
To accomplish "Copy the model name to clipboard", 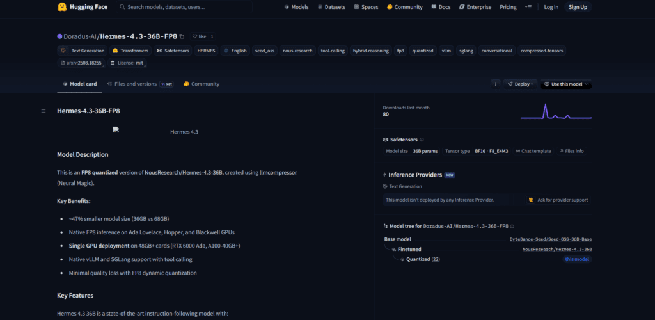I will [x=182, y=36].
